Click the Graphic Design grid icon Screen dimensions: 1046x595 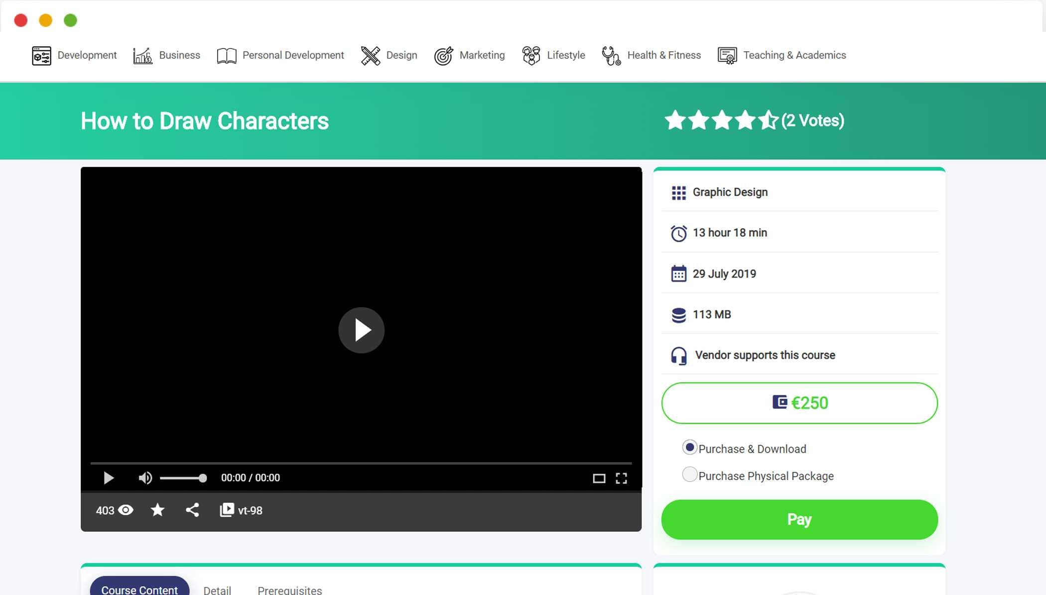click(x=678, y=193)
